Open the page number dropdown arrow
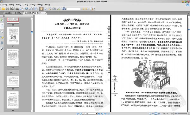 [x=97, y=113]
